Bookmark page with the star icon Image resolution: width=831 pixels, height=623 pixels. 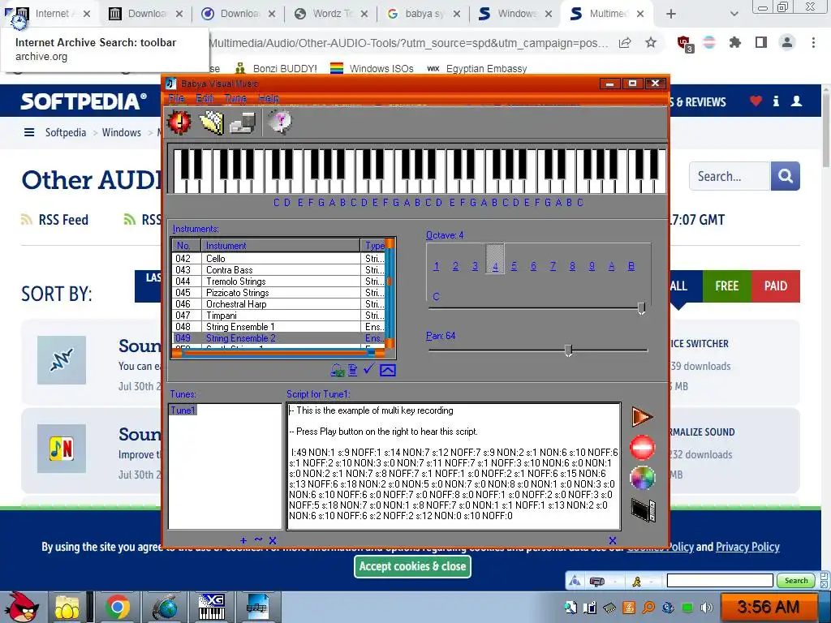coord(651,42)
